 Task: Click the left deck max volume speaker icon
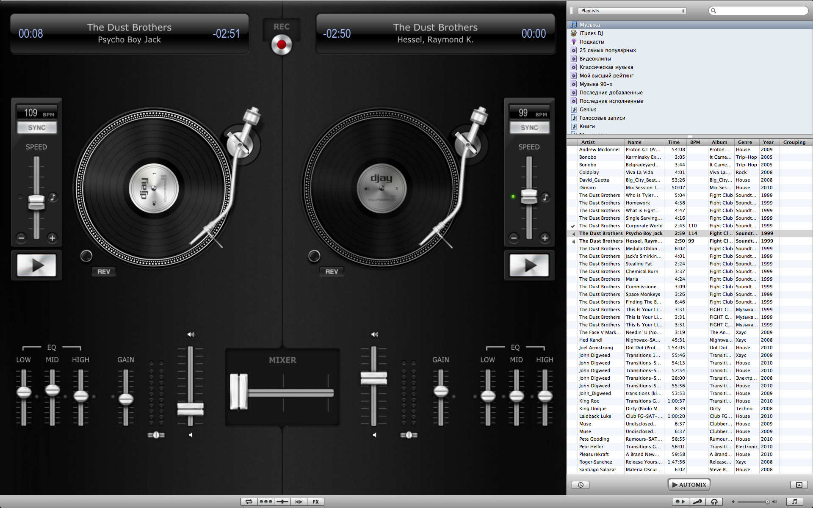[191, 334]
